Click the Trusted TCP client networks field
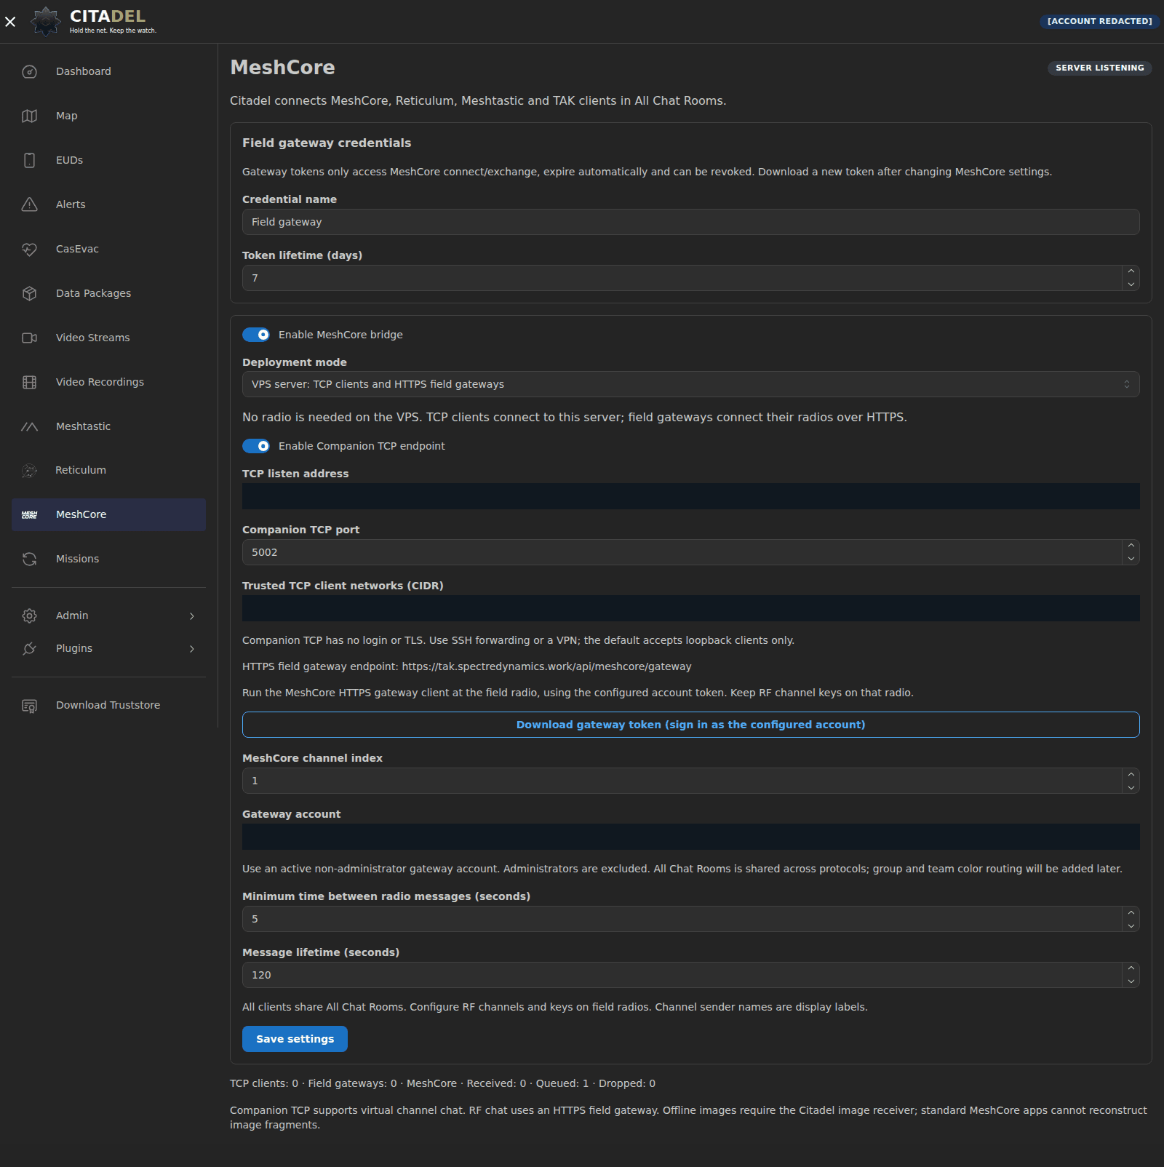1164x1167 pixels. click(x=690, y=608)
